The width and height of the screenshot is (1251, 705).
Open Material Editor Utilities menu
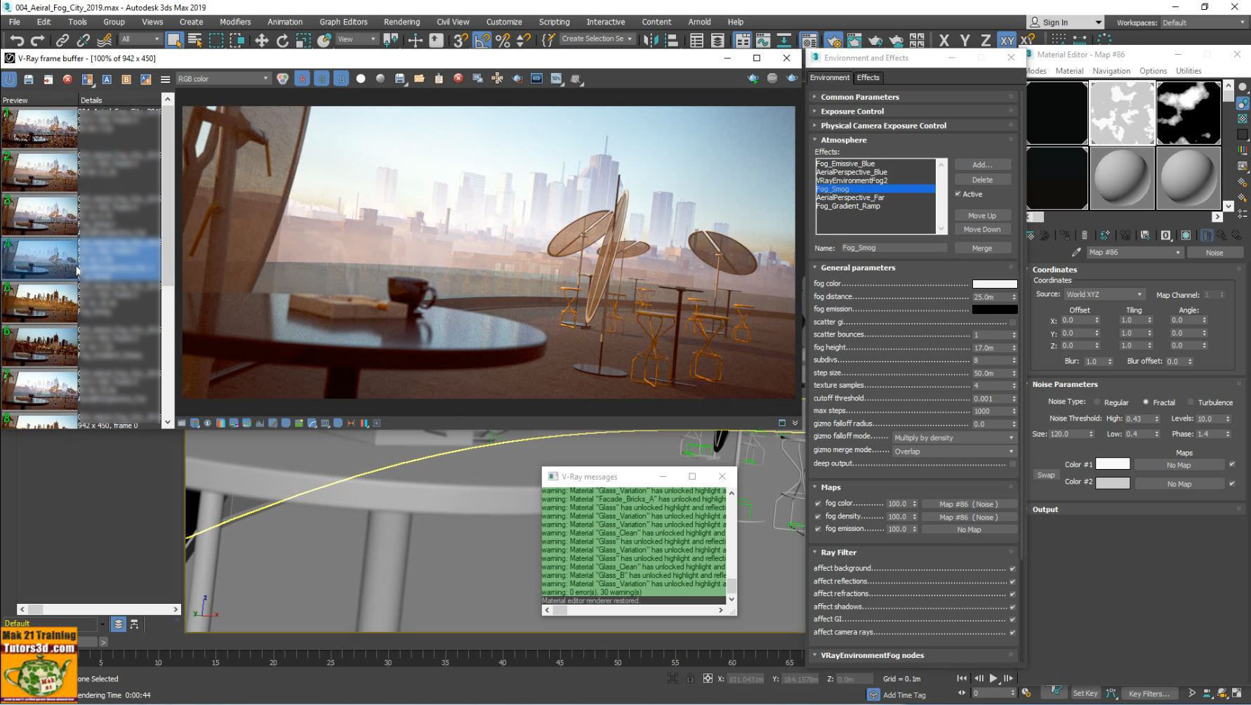[1189, 71]
